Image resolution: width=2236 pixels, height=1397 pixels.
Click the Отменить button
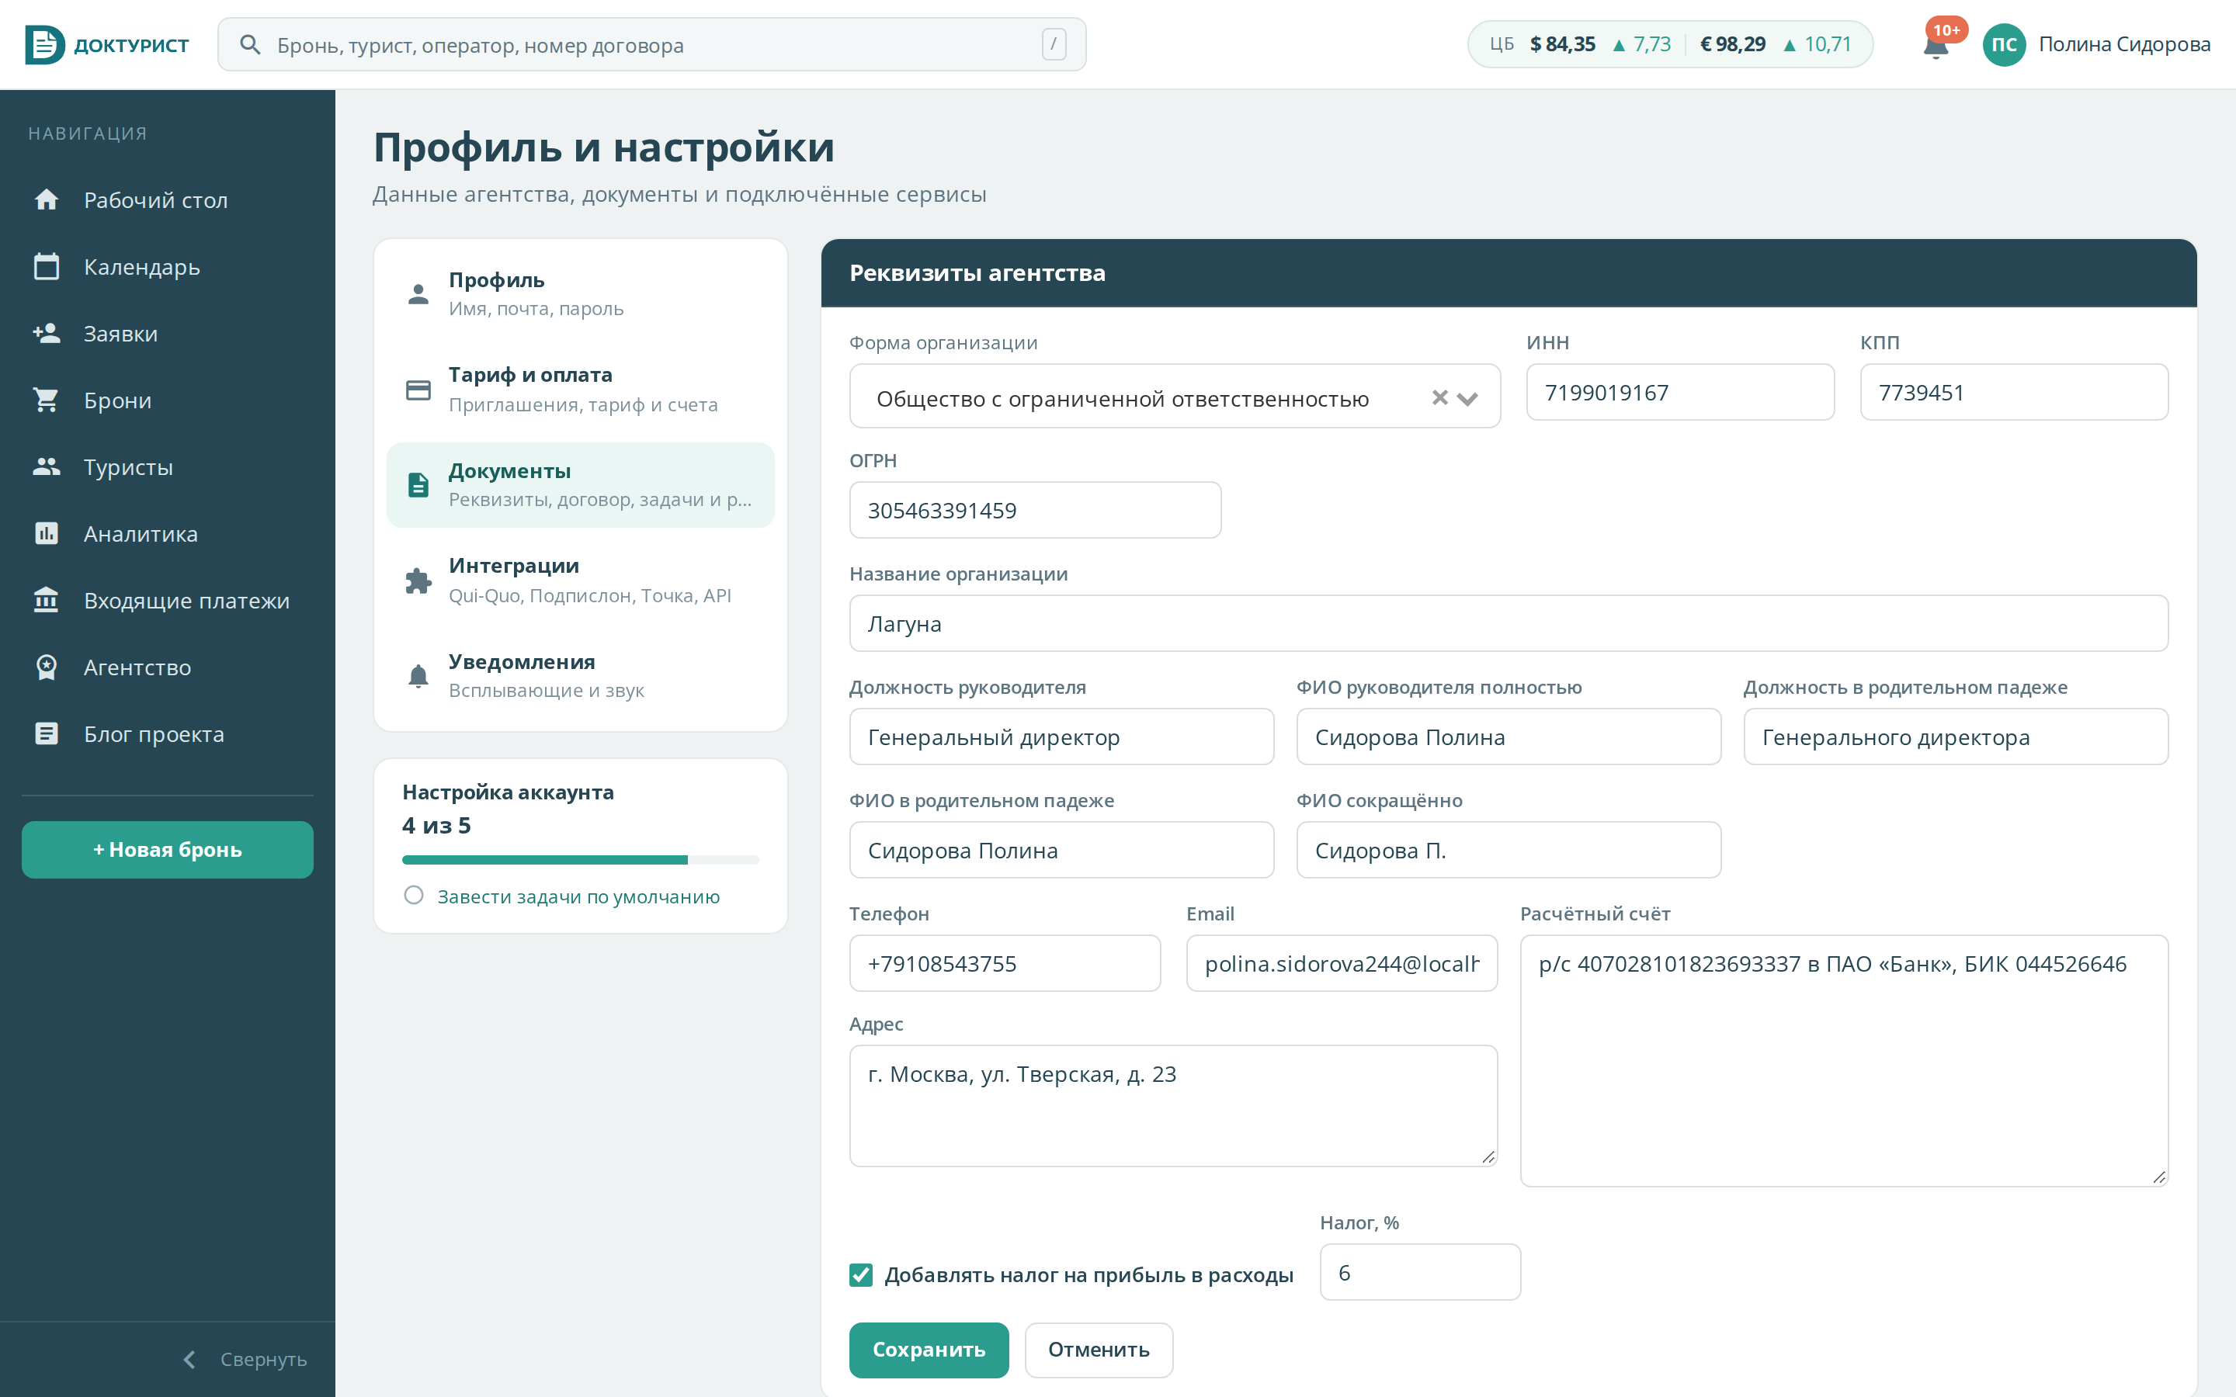click(x=1099, y=1350)
